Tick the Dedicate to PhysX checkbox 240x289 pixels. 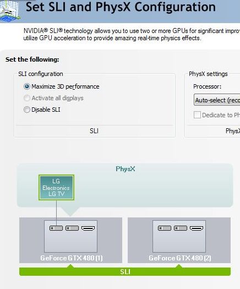click(197, 115)
